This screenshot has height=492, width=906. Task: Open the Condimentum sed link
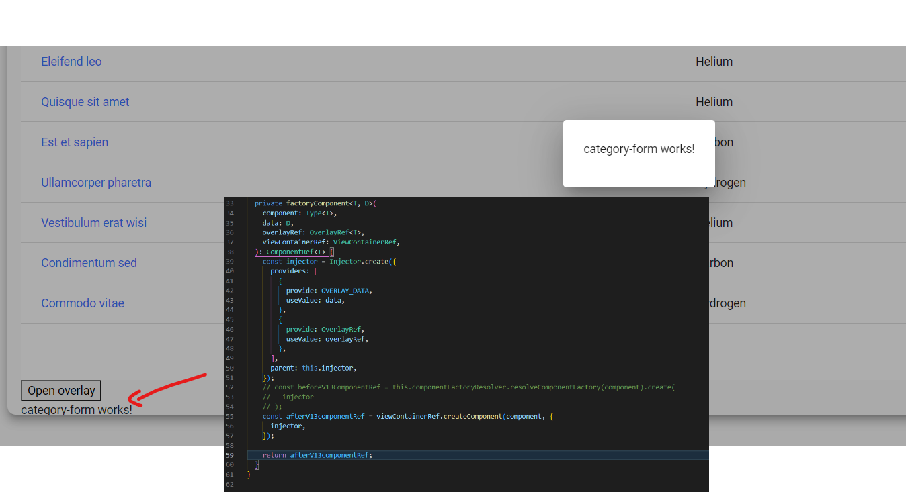89,263
